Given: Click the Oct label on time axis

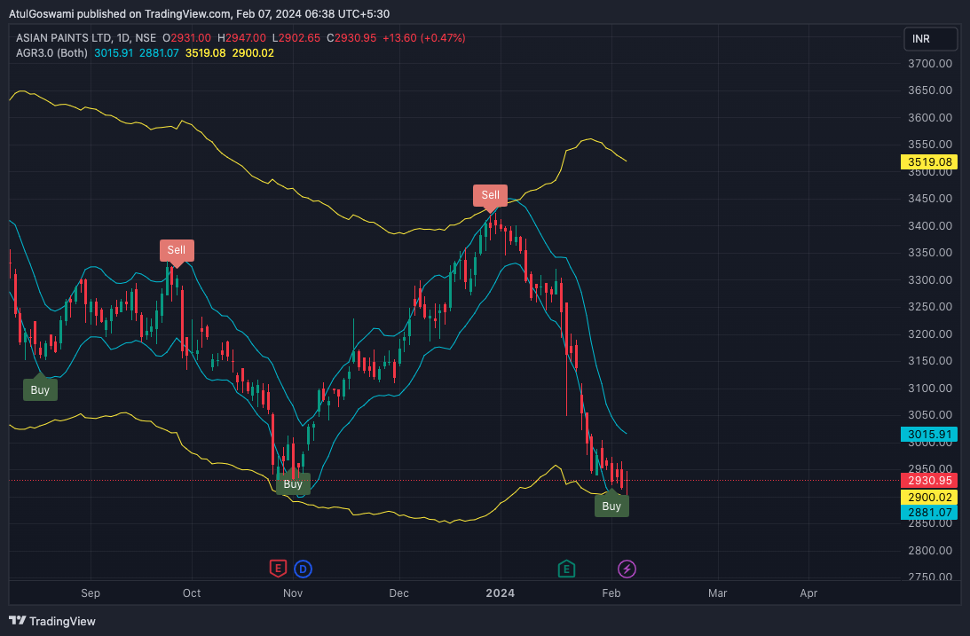Looking at the screenshot, I should point(192,593).
